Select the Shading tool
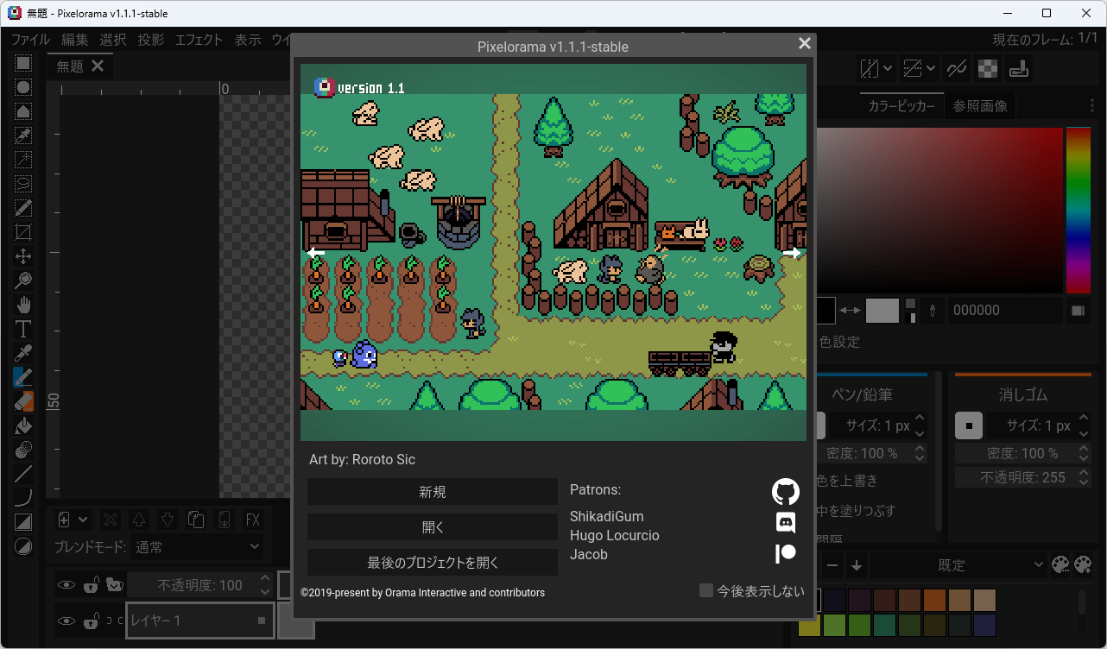 click(x=23, y=450)
